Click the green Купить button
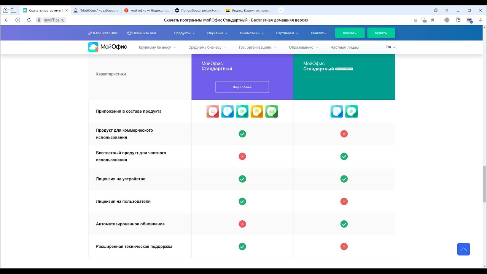 click(x=381, y=33)
